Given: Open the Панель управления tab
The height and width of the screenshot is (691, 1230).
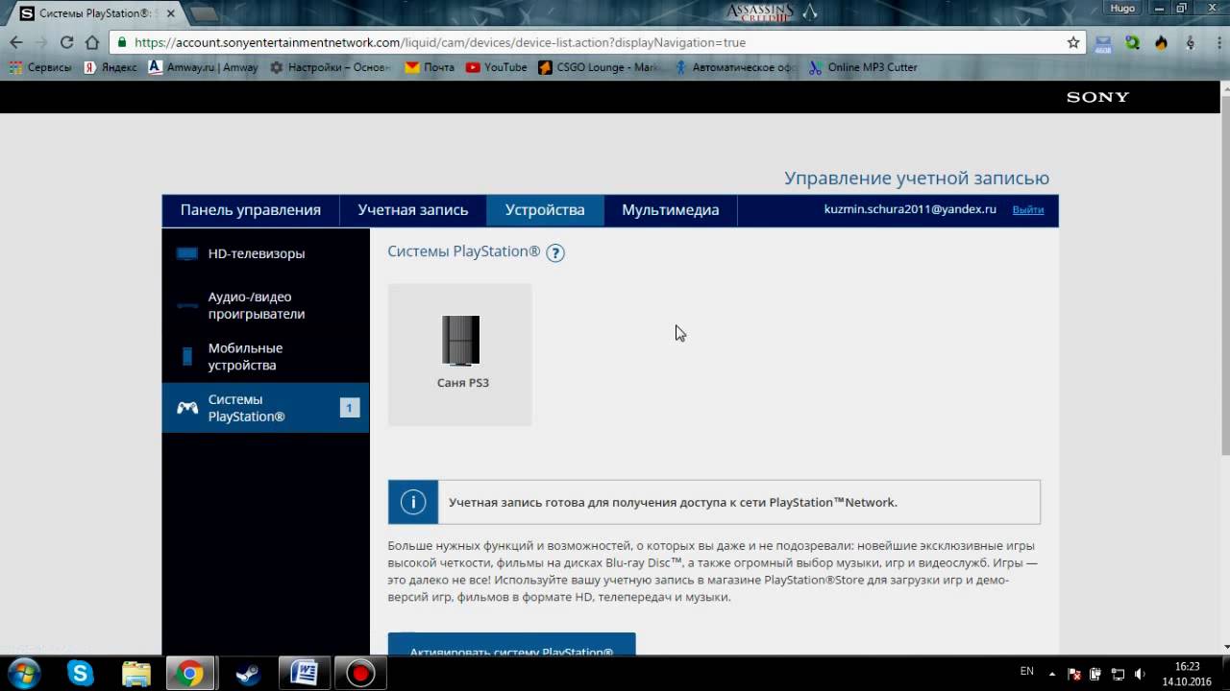Looking at the screenshot, I should [251, 210].
